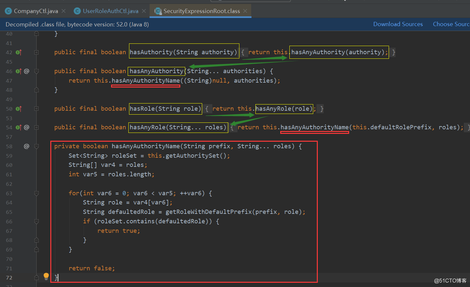
Task: Click the CompanyCtl.java class file icon
Action: (x=8, y=11)
